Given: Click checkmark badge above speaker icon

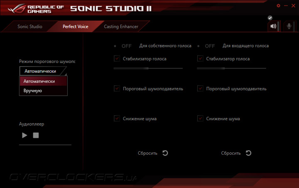Looking at the screenshot, I should (x=270, y=18).
